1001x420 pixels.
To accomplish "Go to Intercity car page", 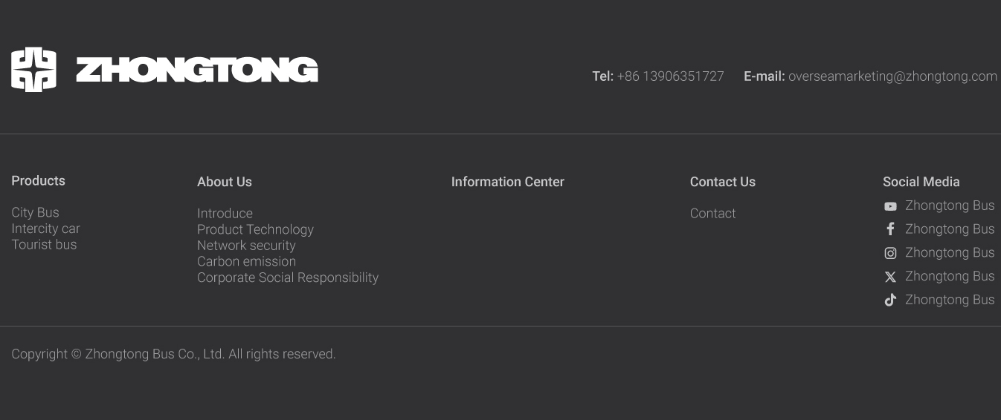I will click(x=45, y=229).
